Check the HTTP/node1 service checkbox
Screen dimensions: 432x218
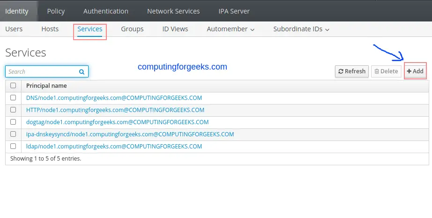coord(13,110)
